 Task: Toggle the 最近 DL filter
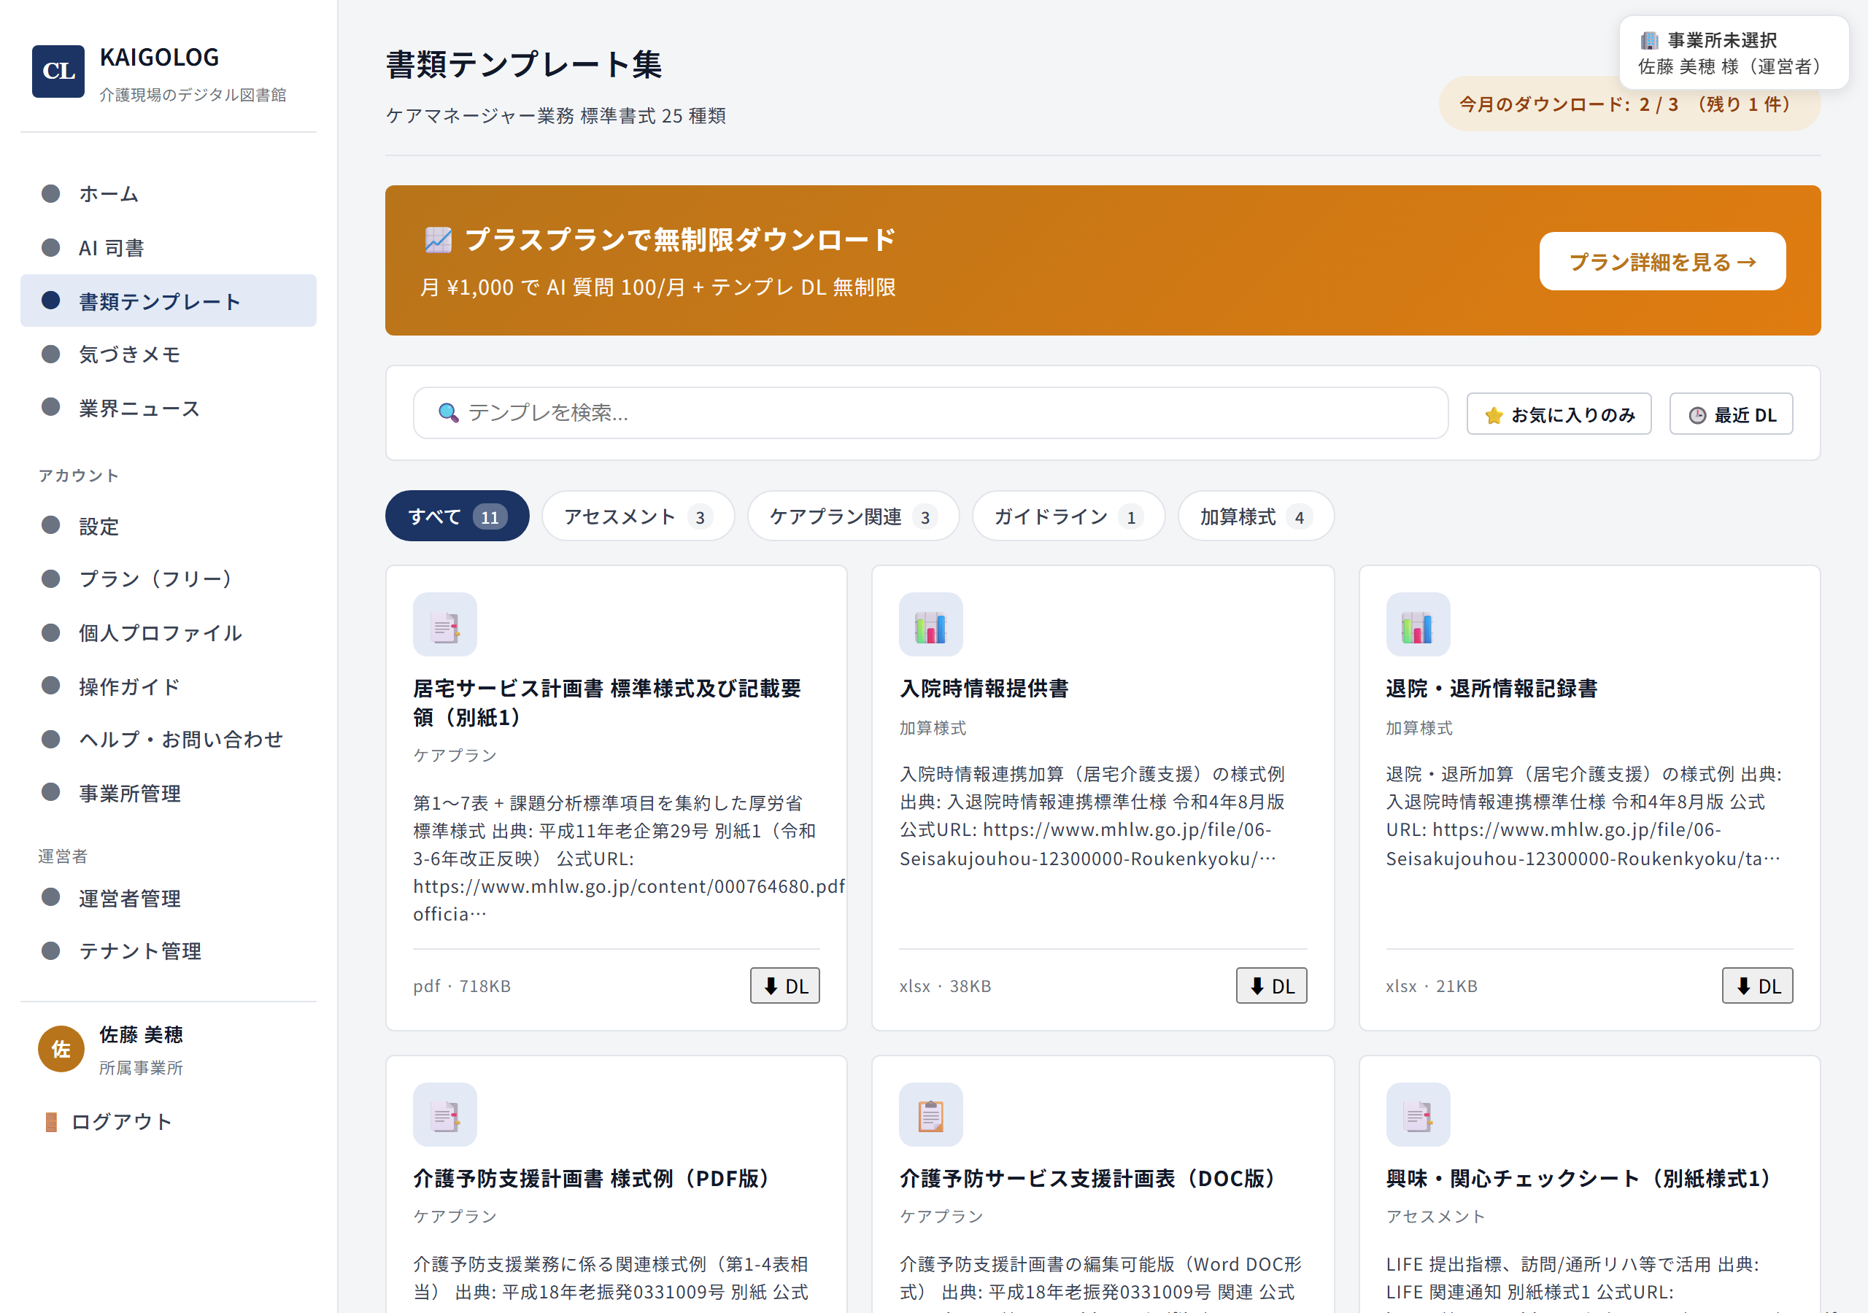coord(1731,414)
